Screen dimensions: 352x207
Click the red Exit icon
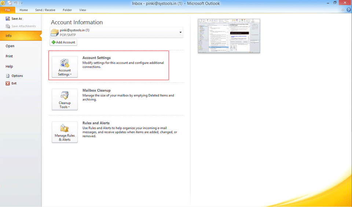pyautogui.click(x=8, y=84)
